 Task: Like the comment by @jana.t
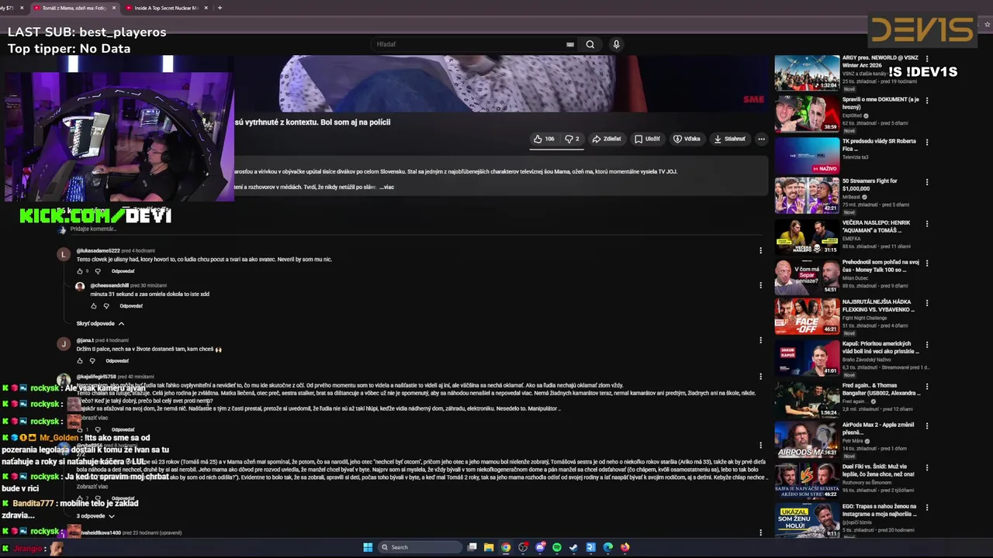click(79, 361)
